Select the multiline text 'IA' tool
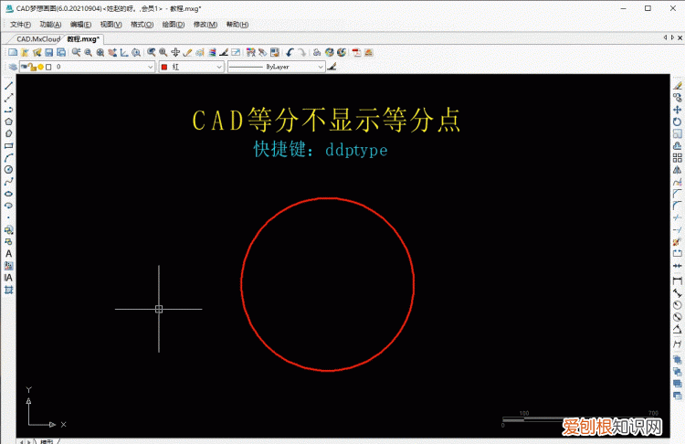Viewport: 685px width, 444px height. click(8, 278)
